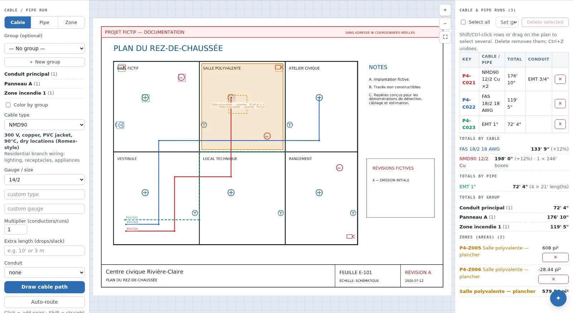
Task: Switch to the Pipe tab
Action: point(44,22)
